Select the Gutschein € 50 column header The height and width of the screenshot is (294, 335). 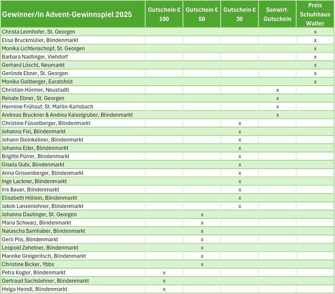[202, 14]
